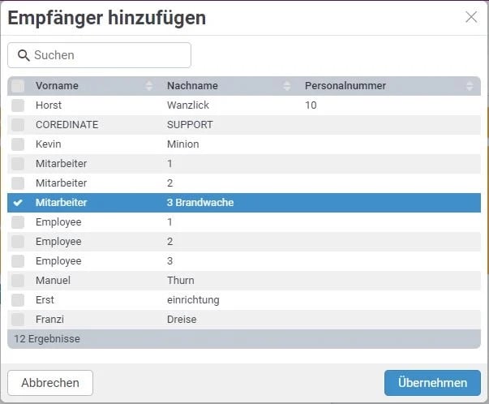The image size is (489, 404).
Task: Check the Employee 1 checkbox
Action: point(18,222)
